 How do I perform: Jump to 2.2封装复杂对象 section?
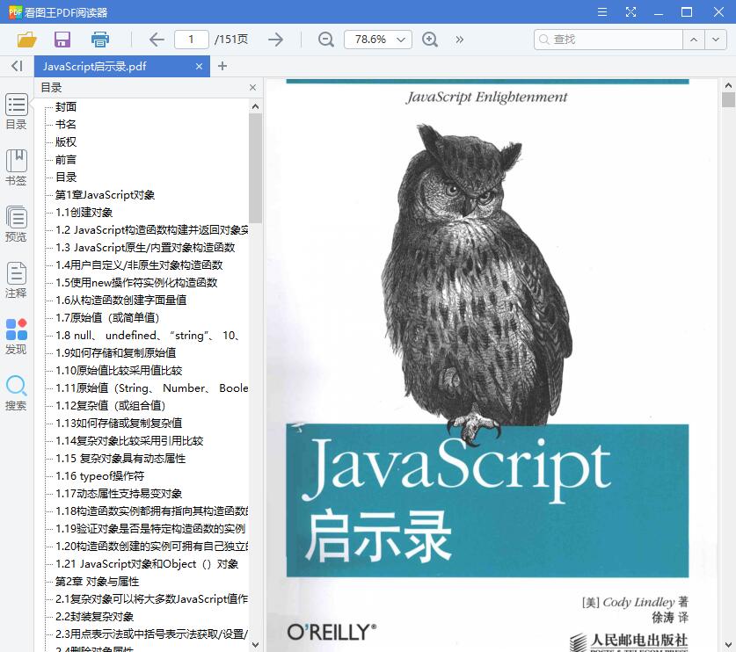(x=94, y=617)
